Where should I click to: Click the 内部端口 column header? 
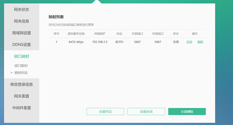[137, 34]
